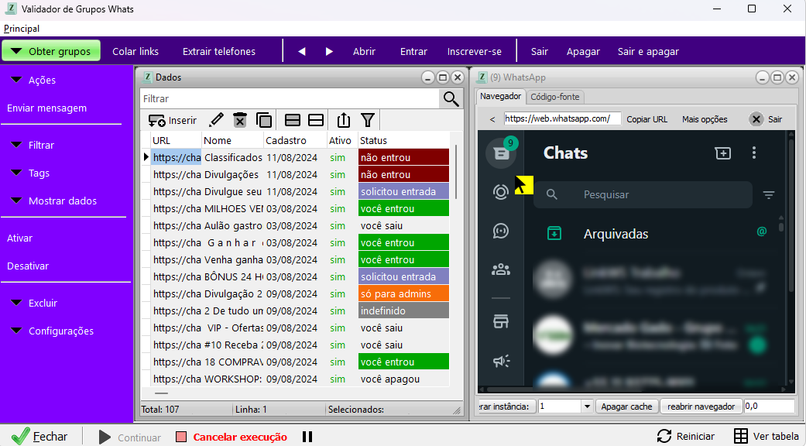The image size is (806, 446).
Task: Click the outlined rows deselect icon in Dados
Action: pyautogui.click(x=316, y=120)
